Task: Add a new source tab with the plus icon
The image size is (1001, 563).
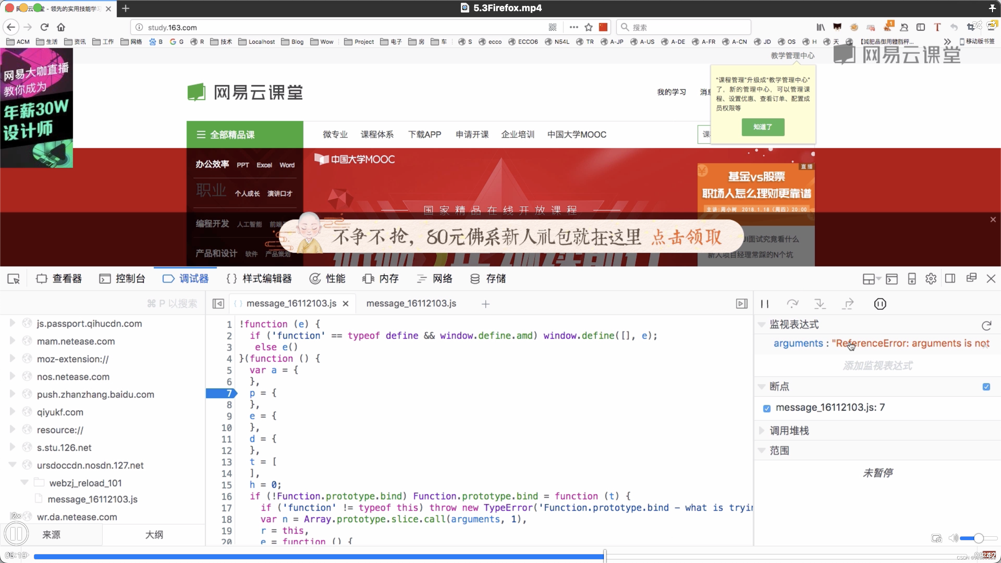Action: pos(485,304)
